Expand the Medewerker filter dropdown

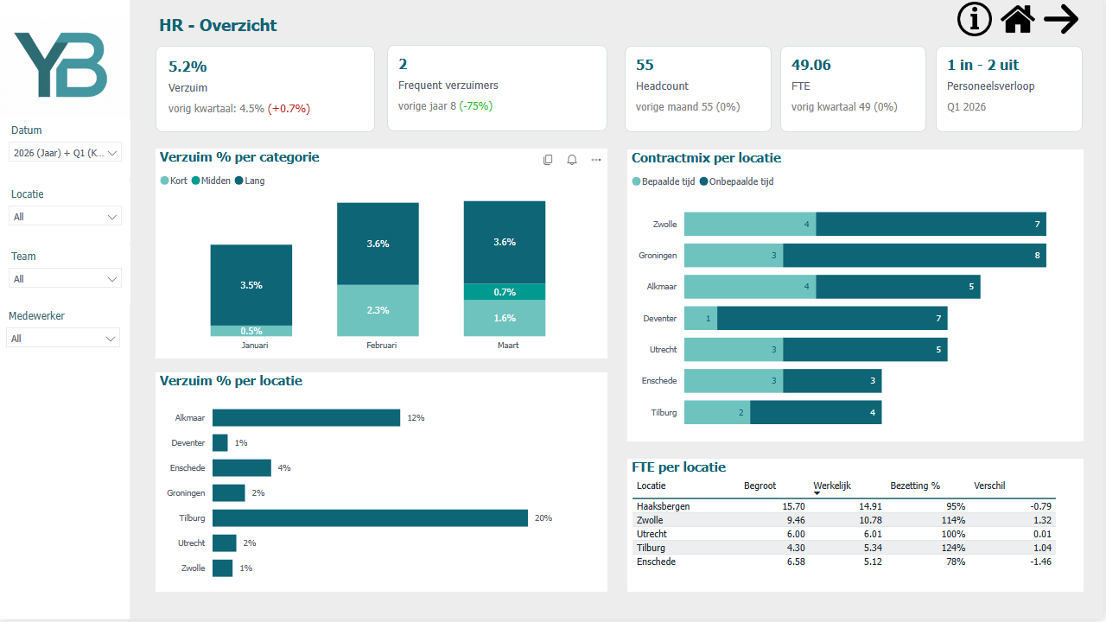(x=63, y=339)
